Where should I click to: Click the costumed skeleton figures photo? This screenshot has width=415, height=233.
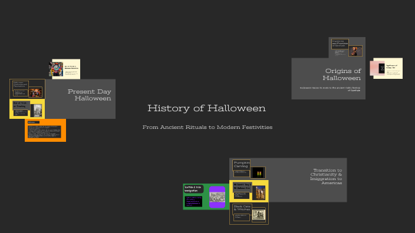pos(35,92)
